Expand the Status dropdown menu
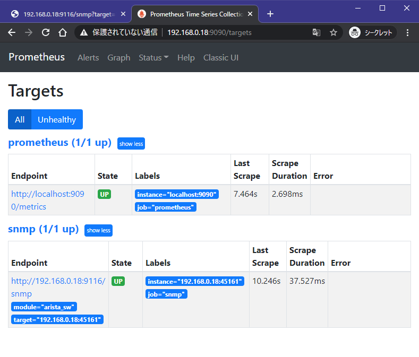Viewport: 419px width, 357px height. (x=153, y=58)
